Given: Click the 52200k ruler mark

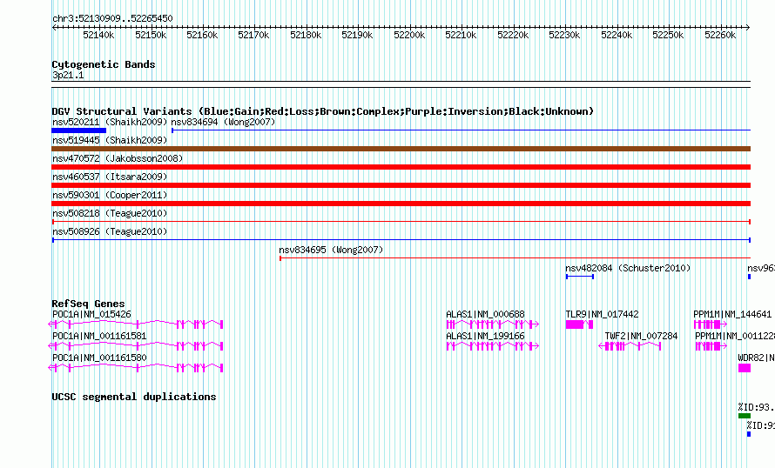Looking at the screenshot, I should tap(409, 35).
